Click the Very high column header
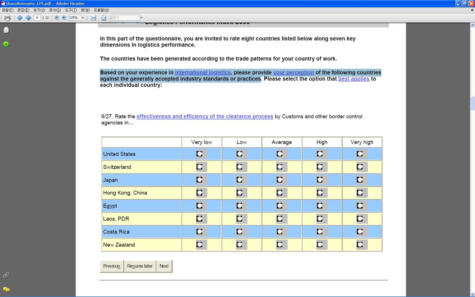This screenshot has height=297, width=475. (362, 142)
